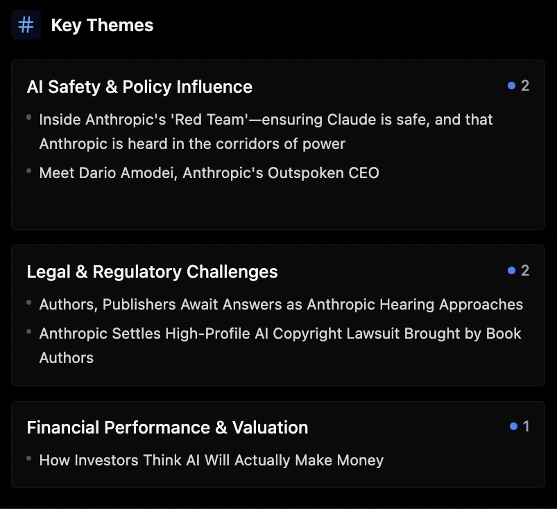557x509 pixels.
Task: Click the bullet before Anthropic Settles lawsuit article
Action: [x=29, y=332]
